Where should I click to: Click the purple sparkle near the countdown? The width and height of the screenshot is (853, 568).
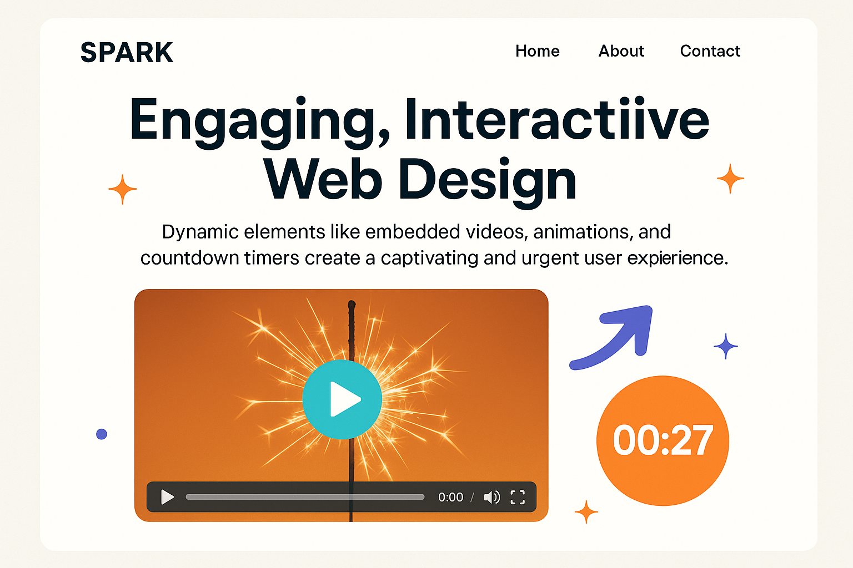[x=726, y=346]
